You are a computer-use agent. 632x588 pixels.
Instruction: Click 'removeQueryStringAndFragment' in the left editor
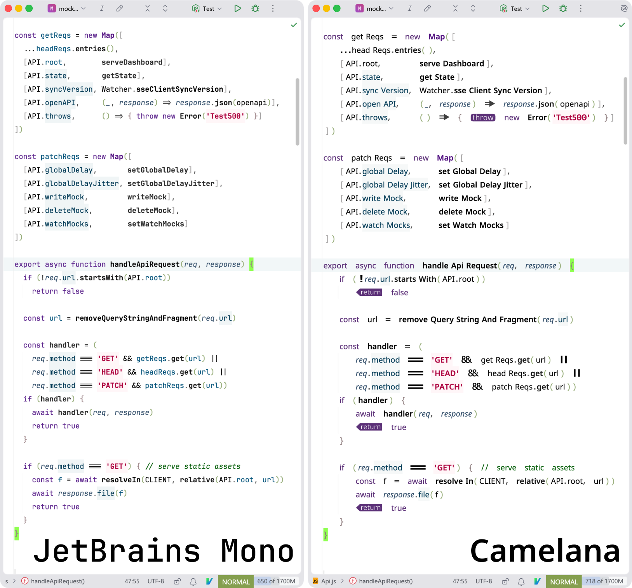(x=136, y=318)
